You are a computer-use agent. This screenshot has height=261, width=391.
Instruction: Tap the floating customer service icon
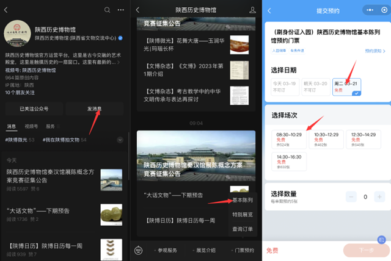pos(382,240)
